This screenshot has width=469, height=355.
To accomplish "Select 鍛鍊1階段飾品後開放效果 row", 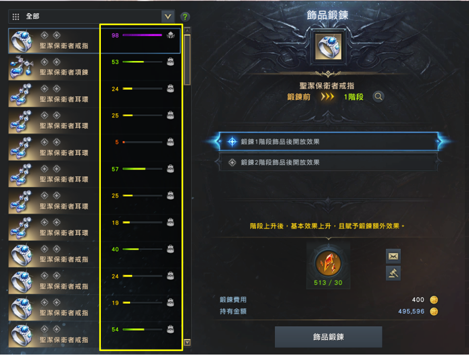I will [x=328, y=141].
